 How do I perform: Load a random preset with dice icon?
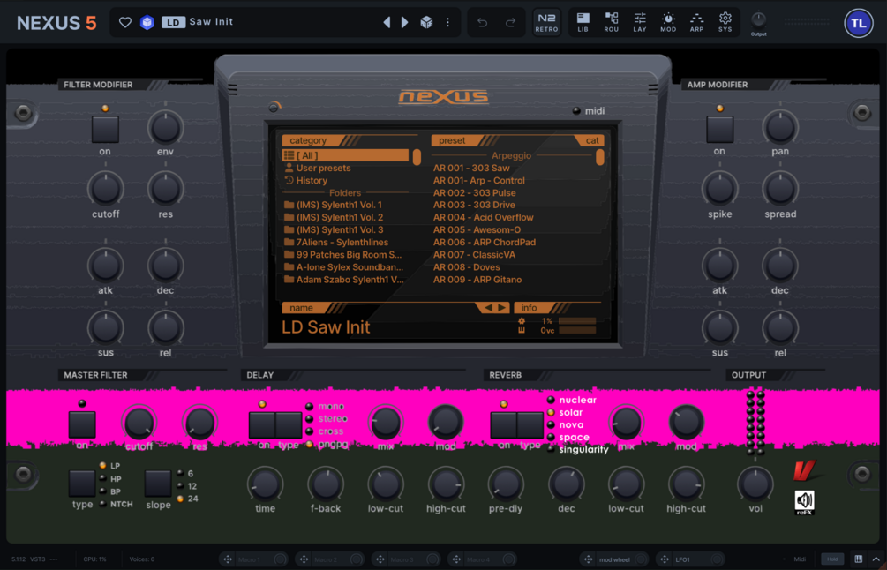426,22
